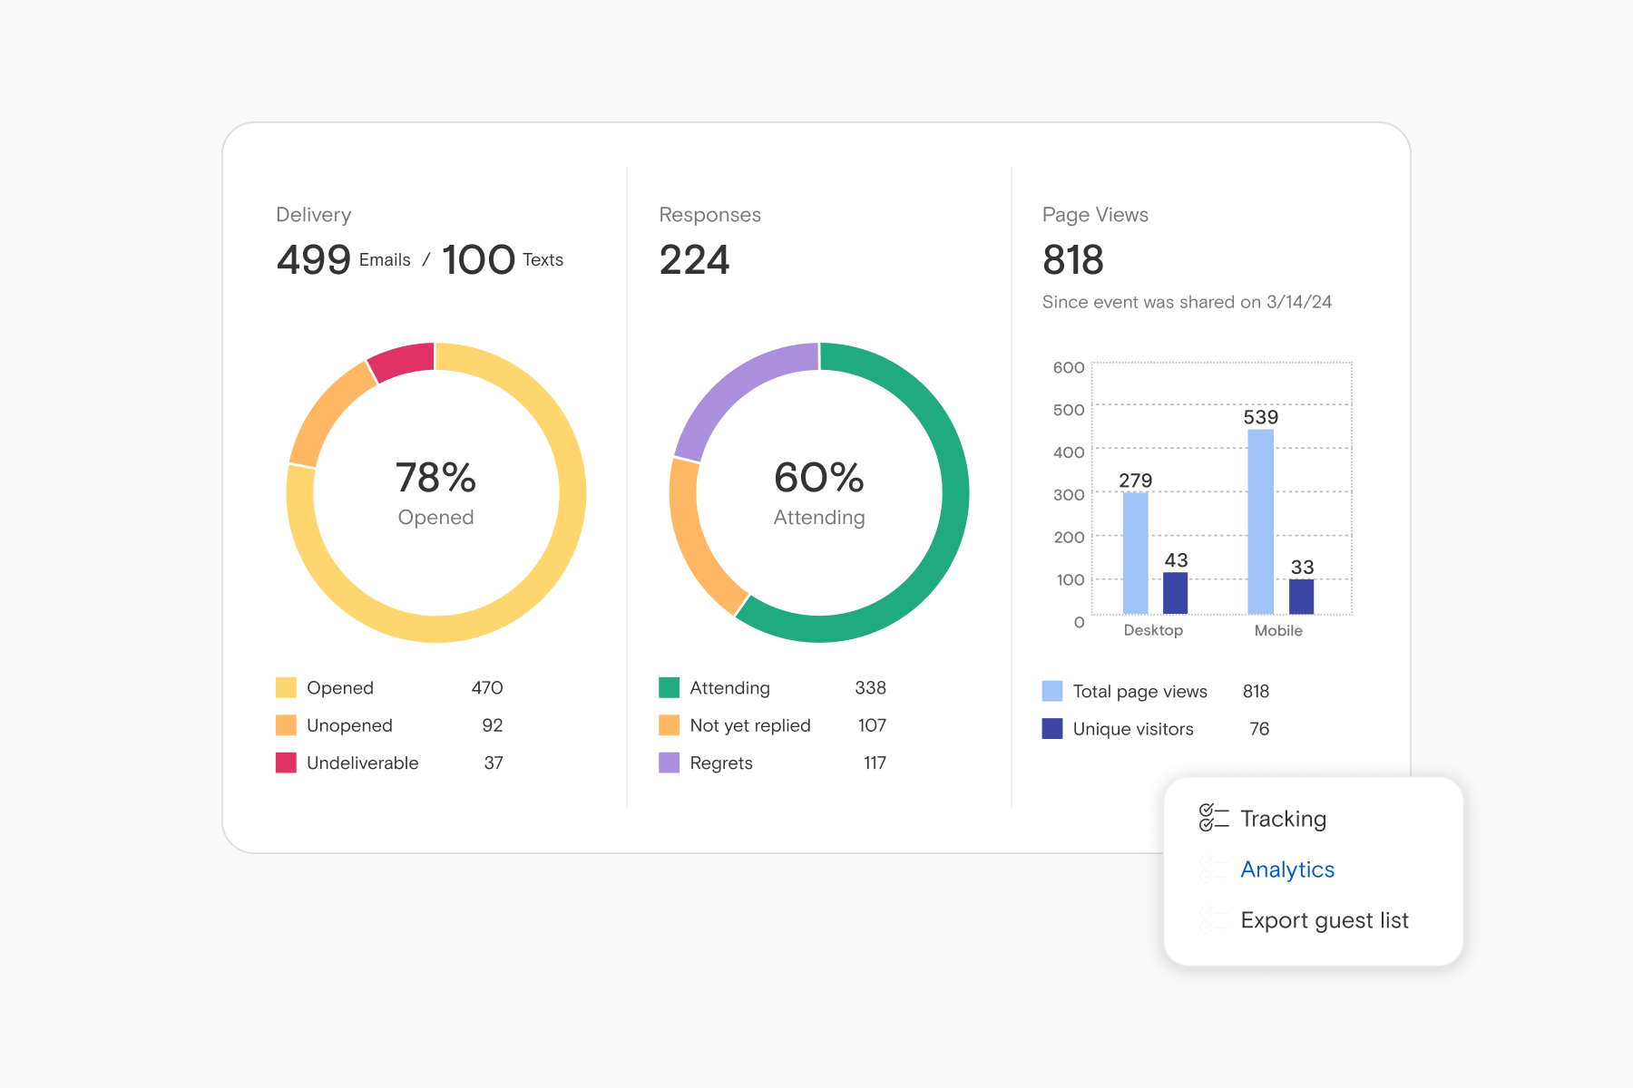Select Analytics in the popup menu
The image size is (1633, 1088).
[1287, 869]
